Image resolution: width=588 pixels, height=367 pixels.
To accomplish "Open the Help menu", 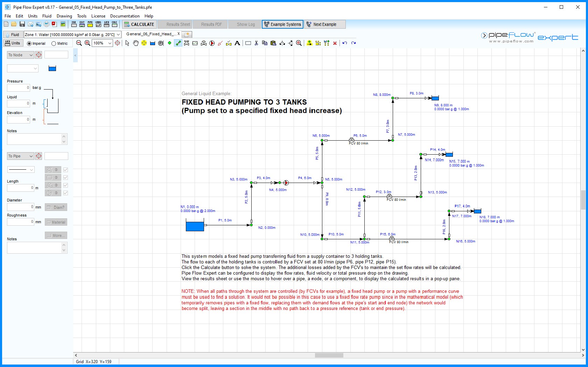I will click(x=149, y=16).
